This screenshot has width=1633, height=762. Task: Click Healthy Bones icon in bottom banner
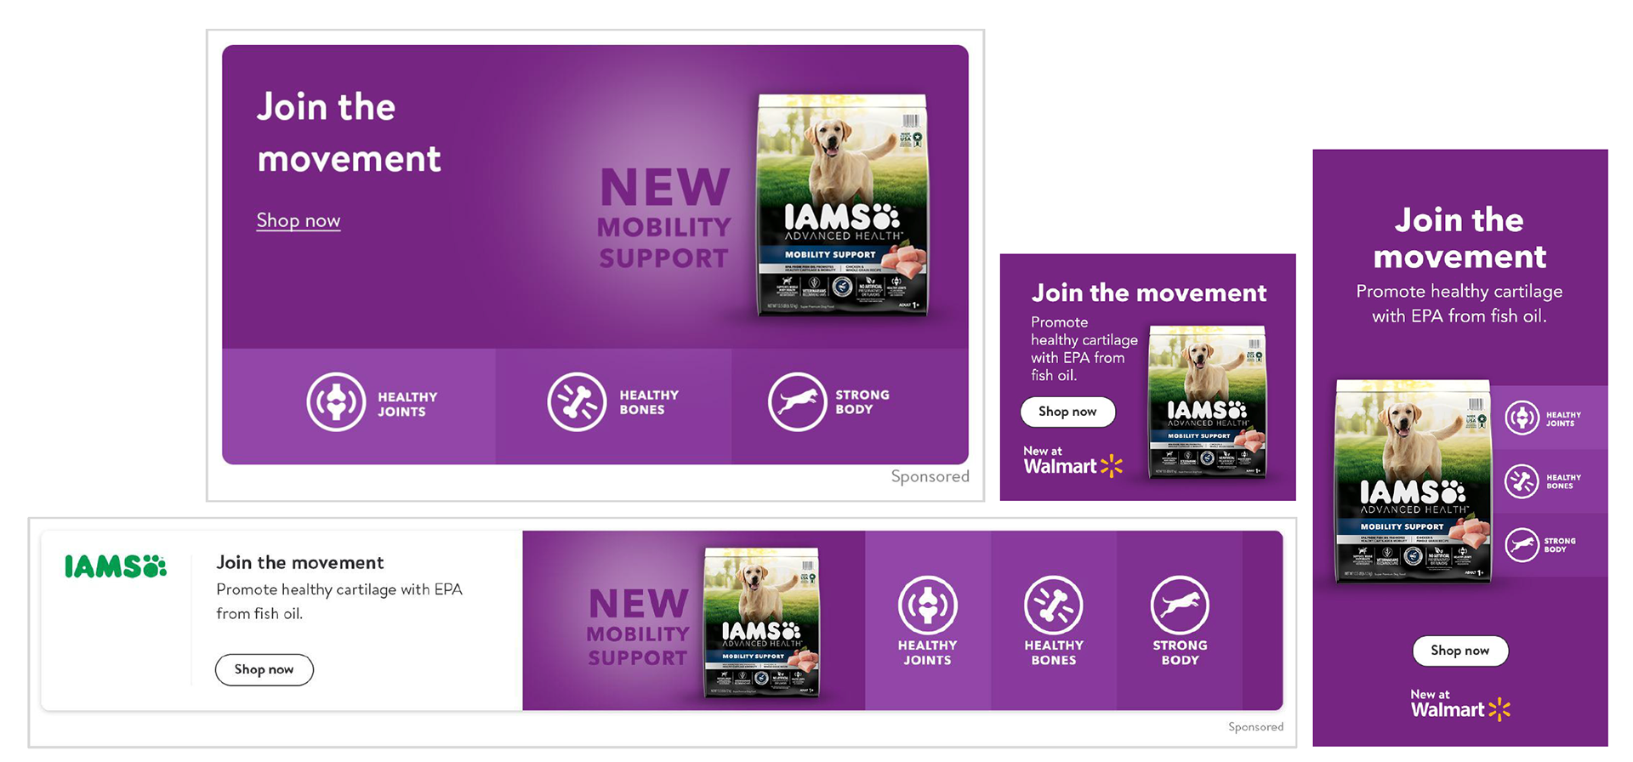(x=1054, y=606)
